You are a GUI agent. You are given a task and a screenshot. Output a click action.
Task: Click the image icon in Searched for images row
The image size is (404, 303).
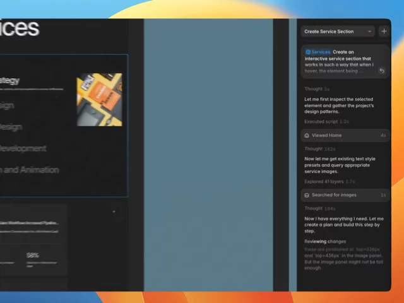coord(307,195)
